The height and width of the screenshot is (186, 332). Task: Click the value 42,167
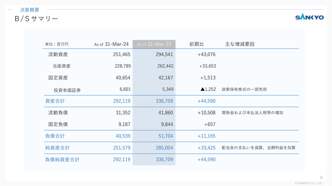point(165,78)
